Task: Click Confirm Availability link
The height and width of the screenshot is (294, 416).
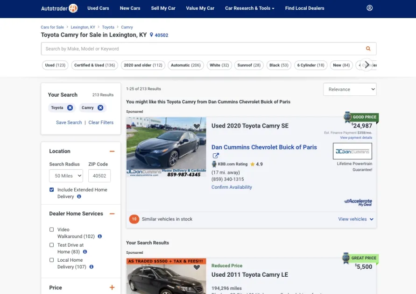Action: click(232, 187)
